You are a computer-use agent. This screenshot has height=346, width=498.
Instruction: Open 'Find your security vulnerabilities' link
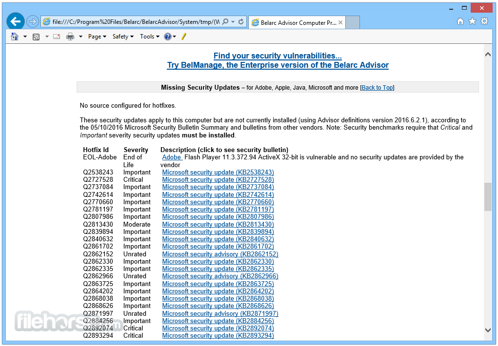pyautogui.click(x=278, y=56)
